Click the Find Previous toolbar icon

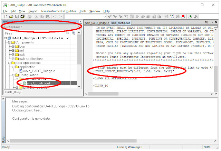(110, 17)
